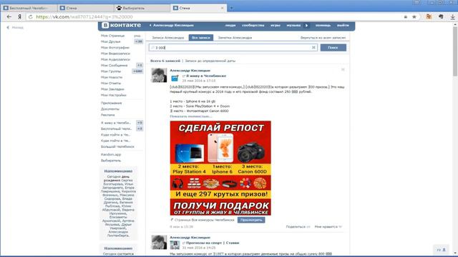This screenshot has width=458, height=257.
Task: Switch to the Выбиратель browser tab
Action: 142,8
